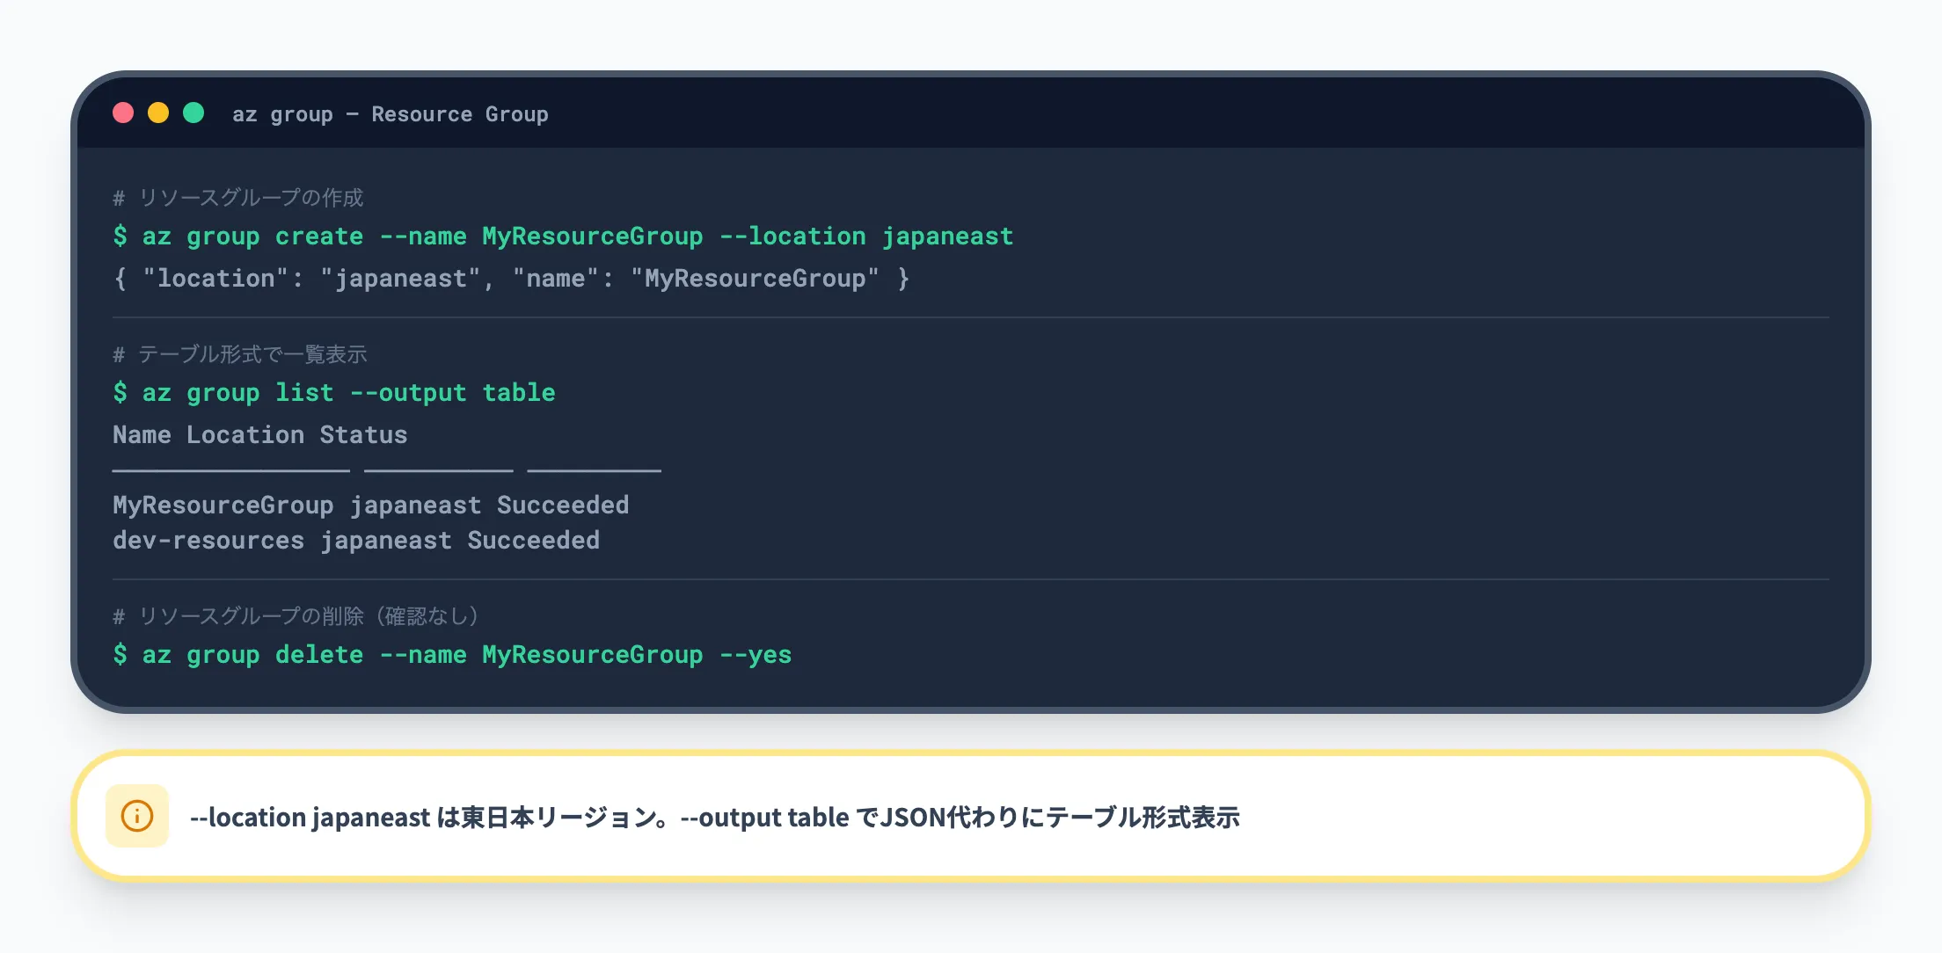This screenshot has height=953, width=1942.
Task: Click the red close dot
Action: (123, 113)
